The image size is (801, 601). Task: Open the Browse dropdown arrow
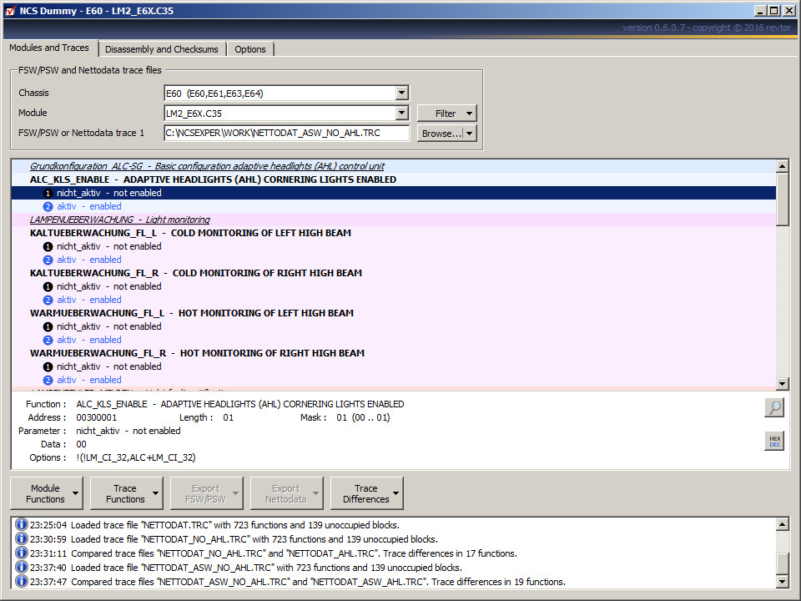(x=469, y=134)
